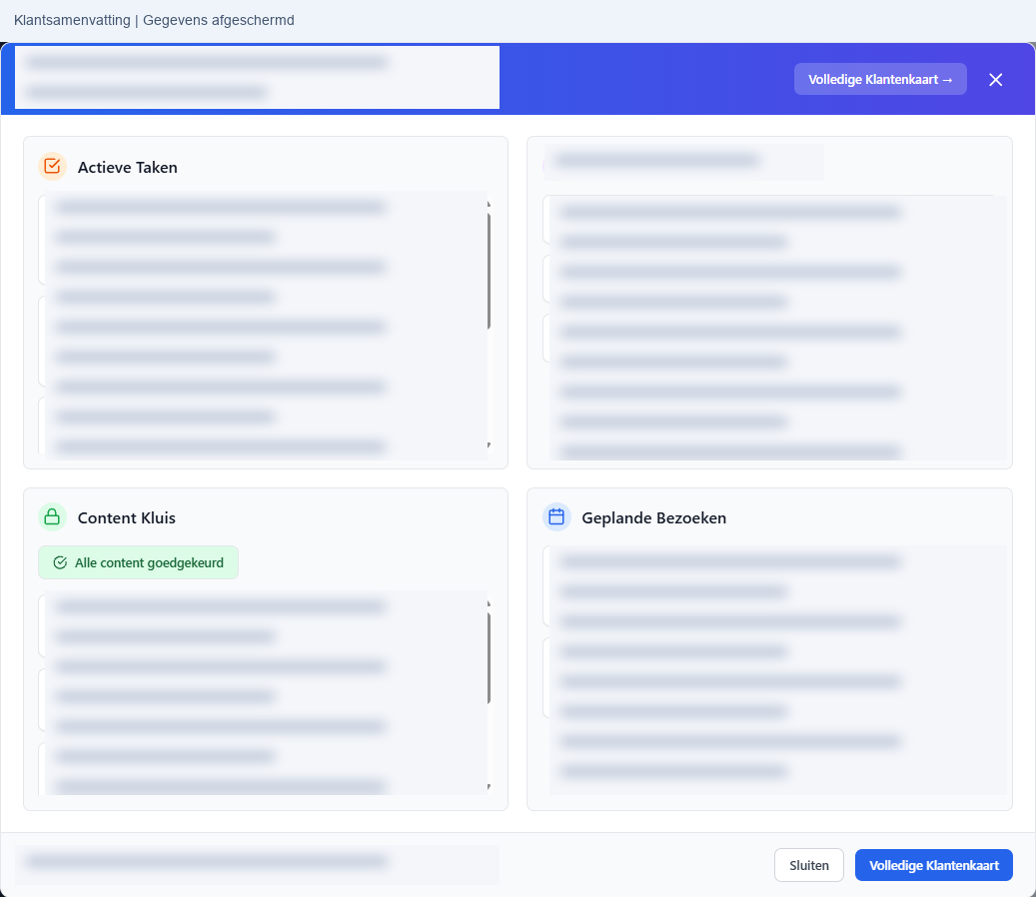
Task: Click the Content Kluis list scrollbar thumb
Action: coord(489,658)
